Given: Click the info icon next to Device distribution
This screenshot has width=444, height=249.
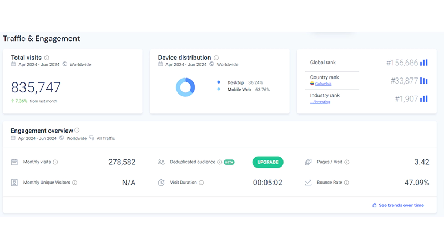Looking at the screenshot, I should (x=216, y=58).
